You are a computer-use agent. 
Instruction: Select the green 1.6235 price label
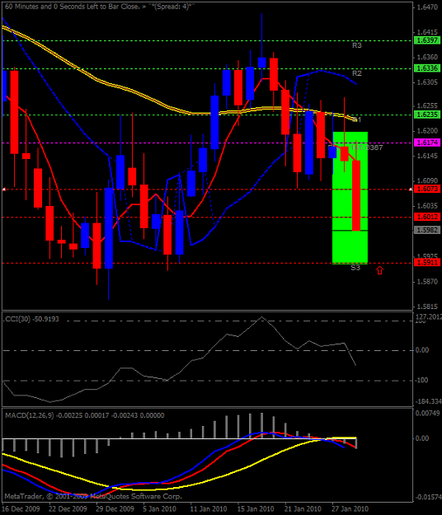427,115
